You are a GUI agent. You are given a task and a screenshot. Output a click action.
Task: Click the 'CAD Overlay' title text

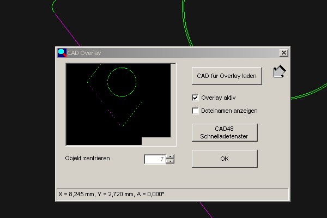84,53
